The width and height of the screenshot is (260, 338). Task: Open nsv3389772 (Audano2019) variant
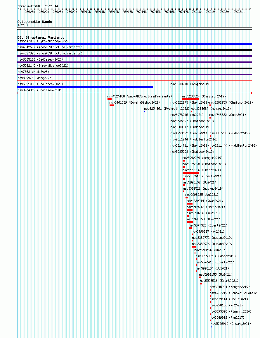(212, 238)
